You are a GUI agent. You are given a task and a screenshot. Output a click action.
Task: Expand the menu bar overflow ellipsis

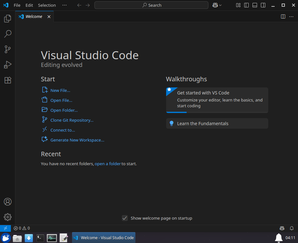coord(65,5)
